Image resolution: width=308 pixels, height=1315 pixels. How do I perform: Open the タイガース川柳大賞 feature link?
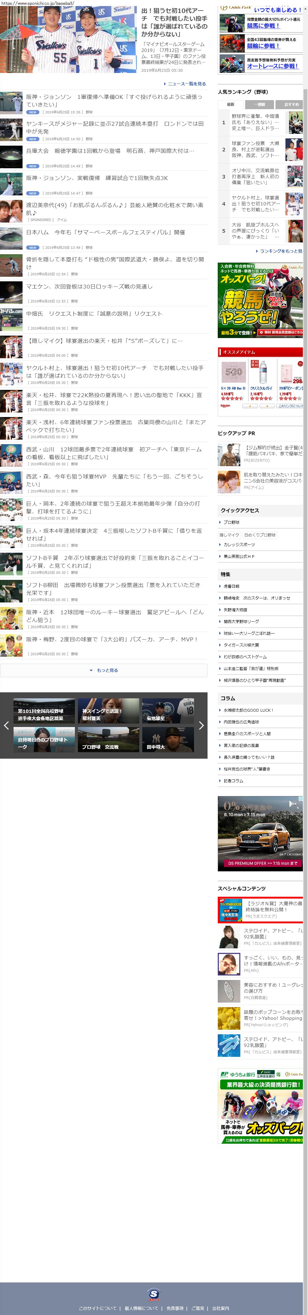click(241, 645)
